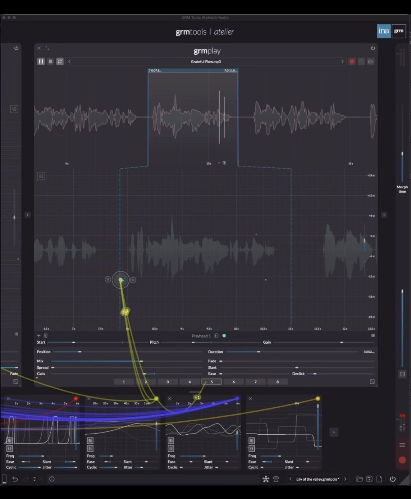Add a new playhead with the plus icon
This screenshot has height=499, width=411.
point(39,336)
